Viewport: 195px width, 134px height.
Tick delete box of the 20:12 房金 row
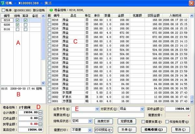(x=49, y=20)
